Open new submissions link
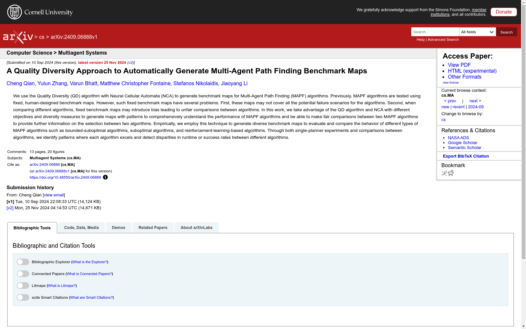The image size is (526, 329). [445, 107]
